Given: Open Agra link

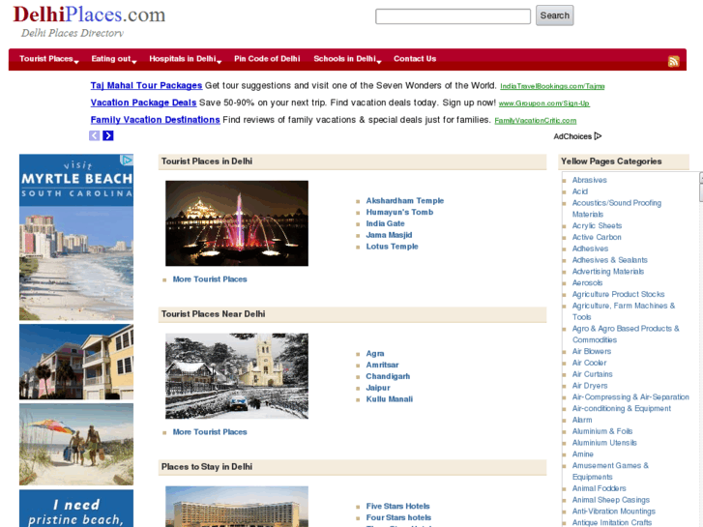Looking at the screenshot, I should pyautogui.click(x=375, y=353).
